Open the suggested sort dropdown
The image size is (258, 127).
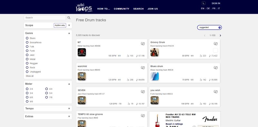(209, 28)
